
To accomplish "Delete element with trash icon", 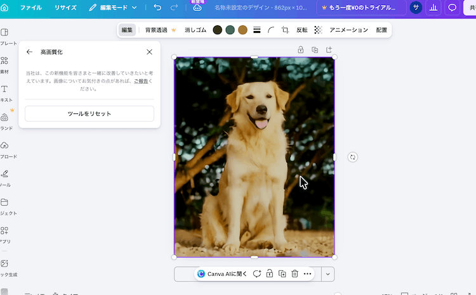I will click(x=294, y=274).
